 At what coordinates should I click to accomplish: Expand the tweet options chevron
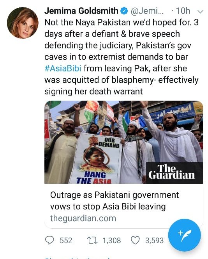click(200, 12)
